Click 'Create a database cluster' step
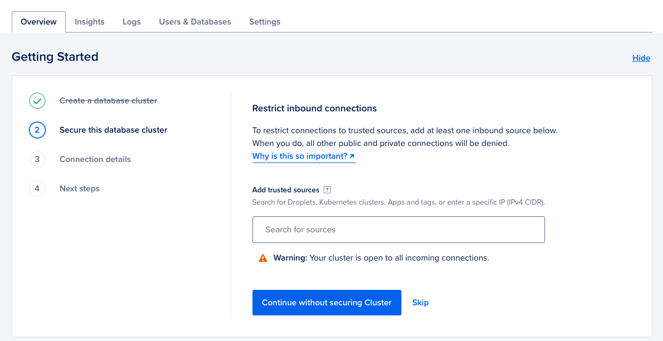 [x=108, y=101]
